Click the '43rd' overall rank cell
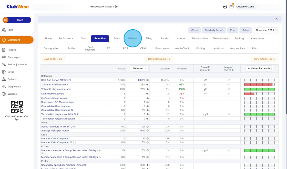Screen dimensions: 287x169 [205, 114]
